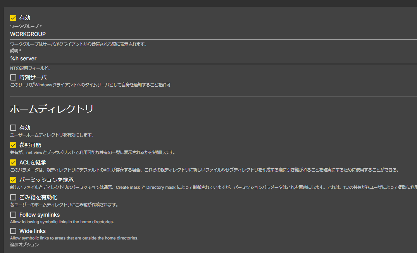Click the Wide links label text
The image size is (417, 253).
[x=32, y=231]
